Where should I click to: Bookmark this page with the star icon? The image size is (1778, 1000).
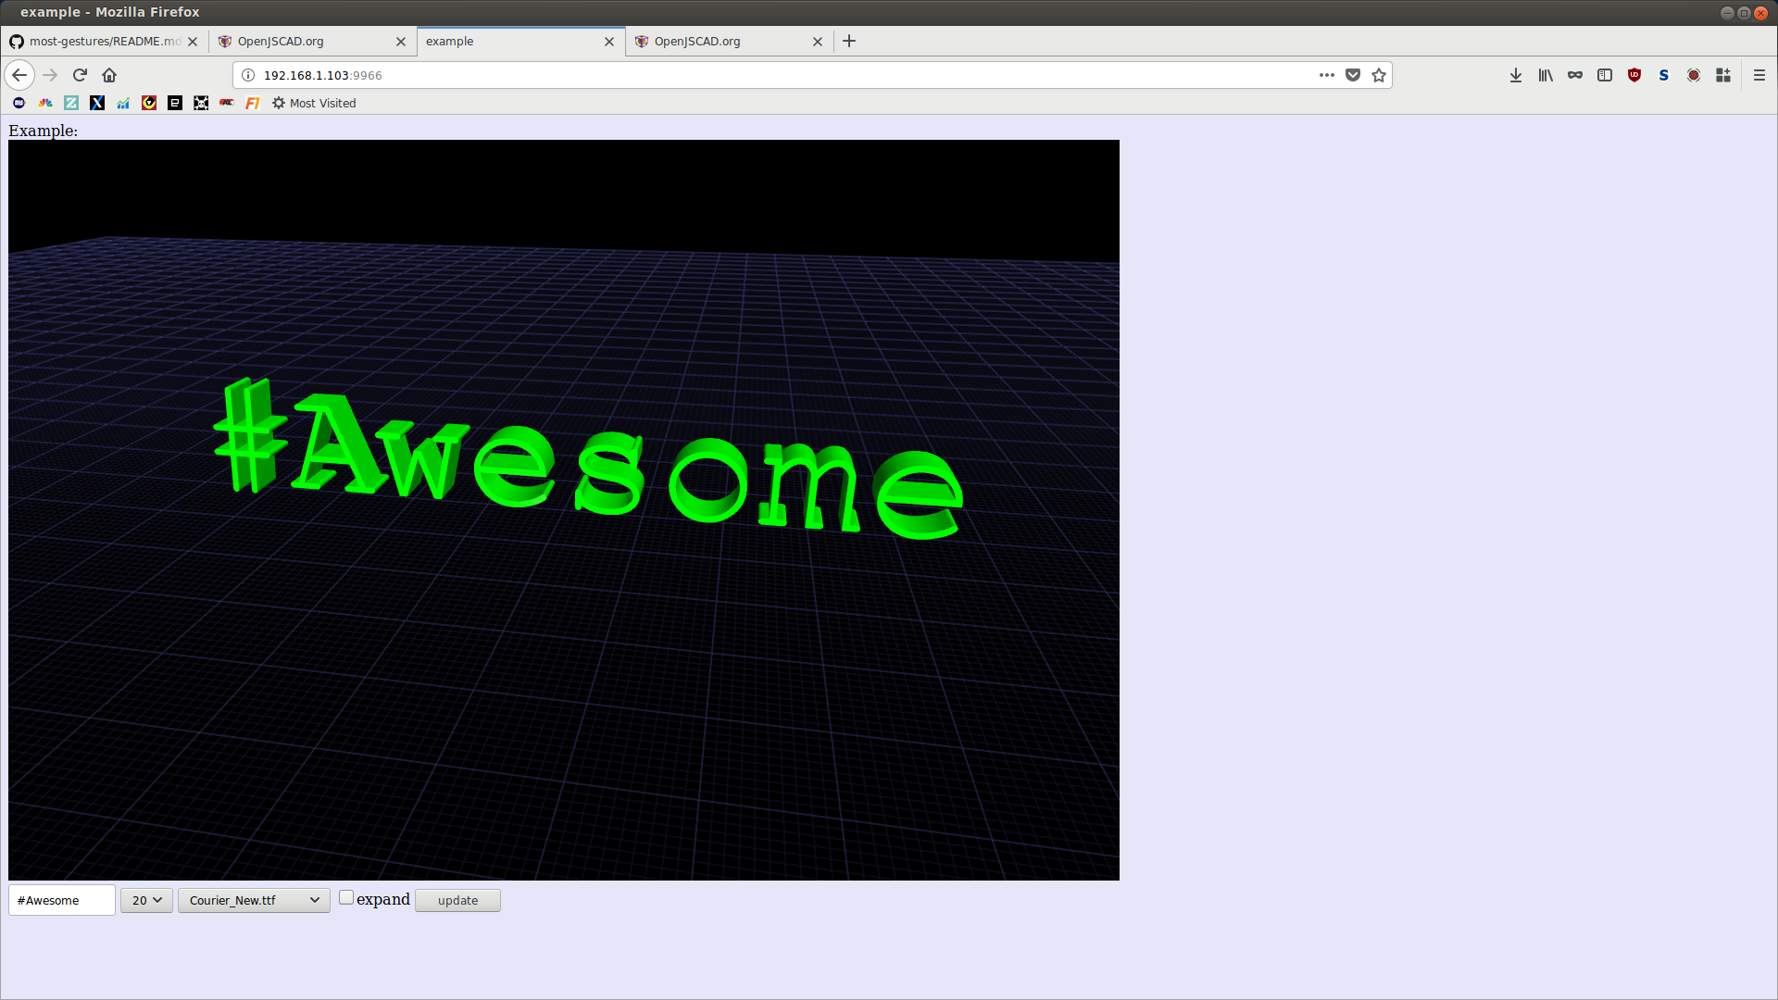[x=1379, y=75]
